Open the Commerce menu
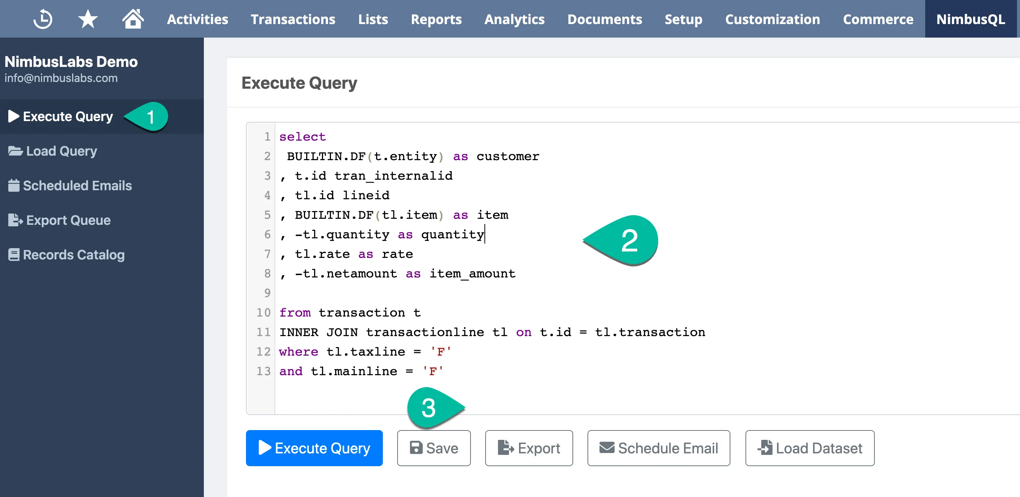The height and width of the screenshot is (497, 1020). point(878,19)
